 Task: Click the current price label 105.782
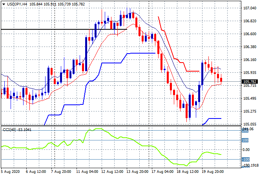click(250, 81)
